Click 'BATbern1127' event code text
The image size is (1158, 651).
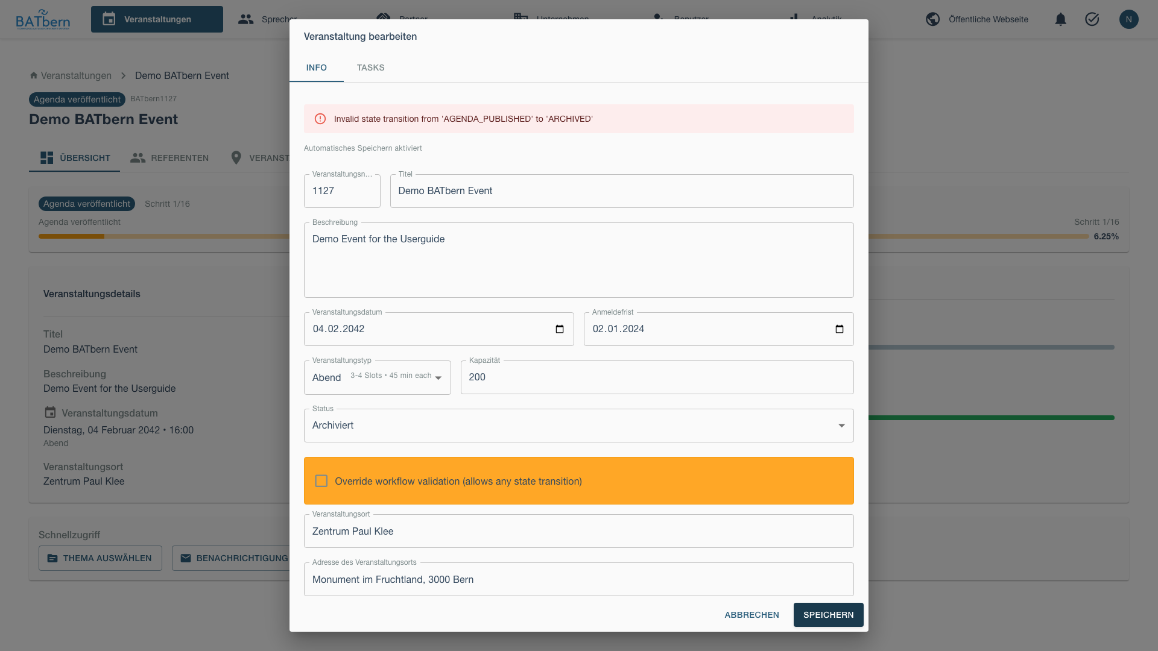pyautogui.click(x=153, y=99)
